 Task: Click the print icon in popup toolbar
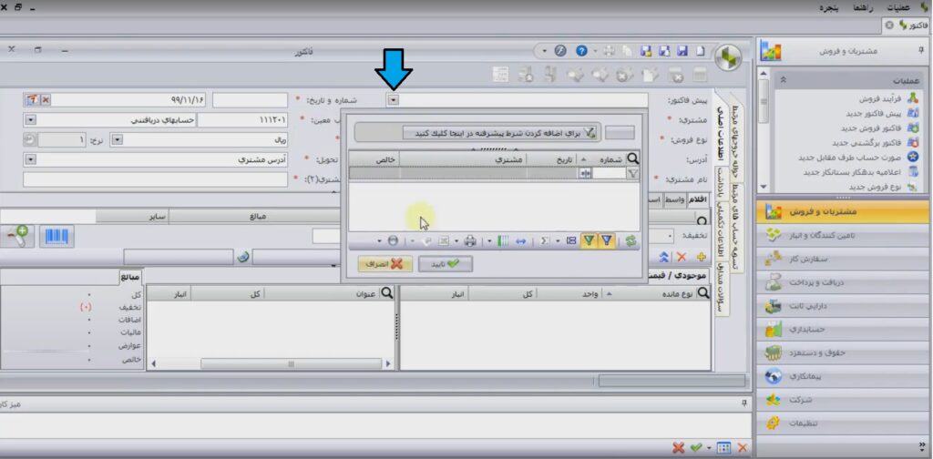(470, 240)
